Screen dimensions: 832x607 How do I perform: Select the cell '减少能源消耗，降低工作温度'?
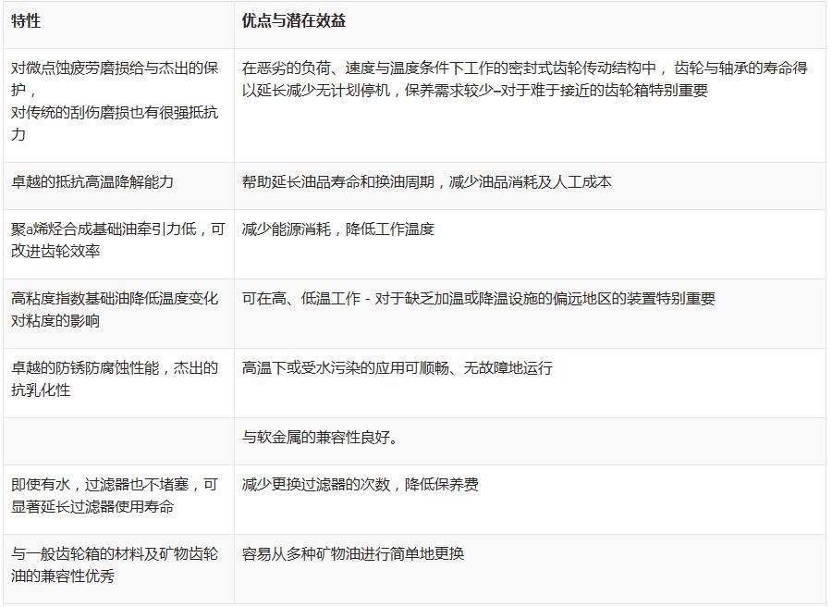click(x=338, y=229)
